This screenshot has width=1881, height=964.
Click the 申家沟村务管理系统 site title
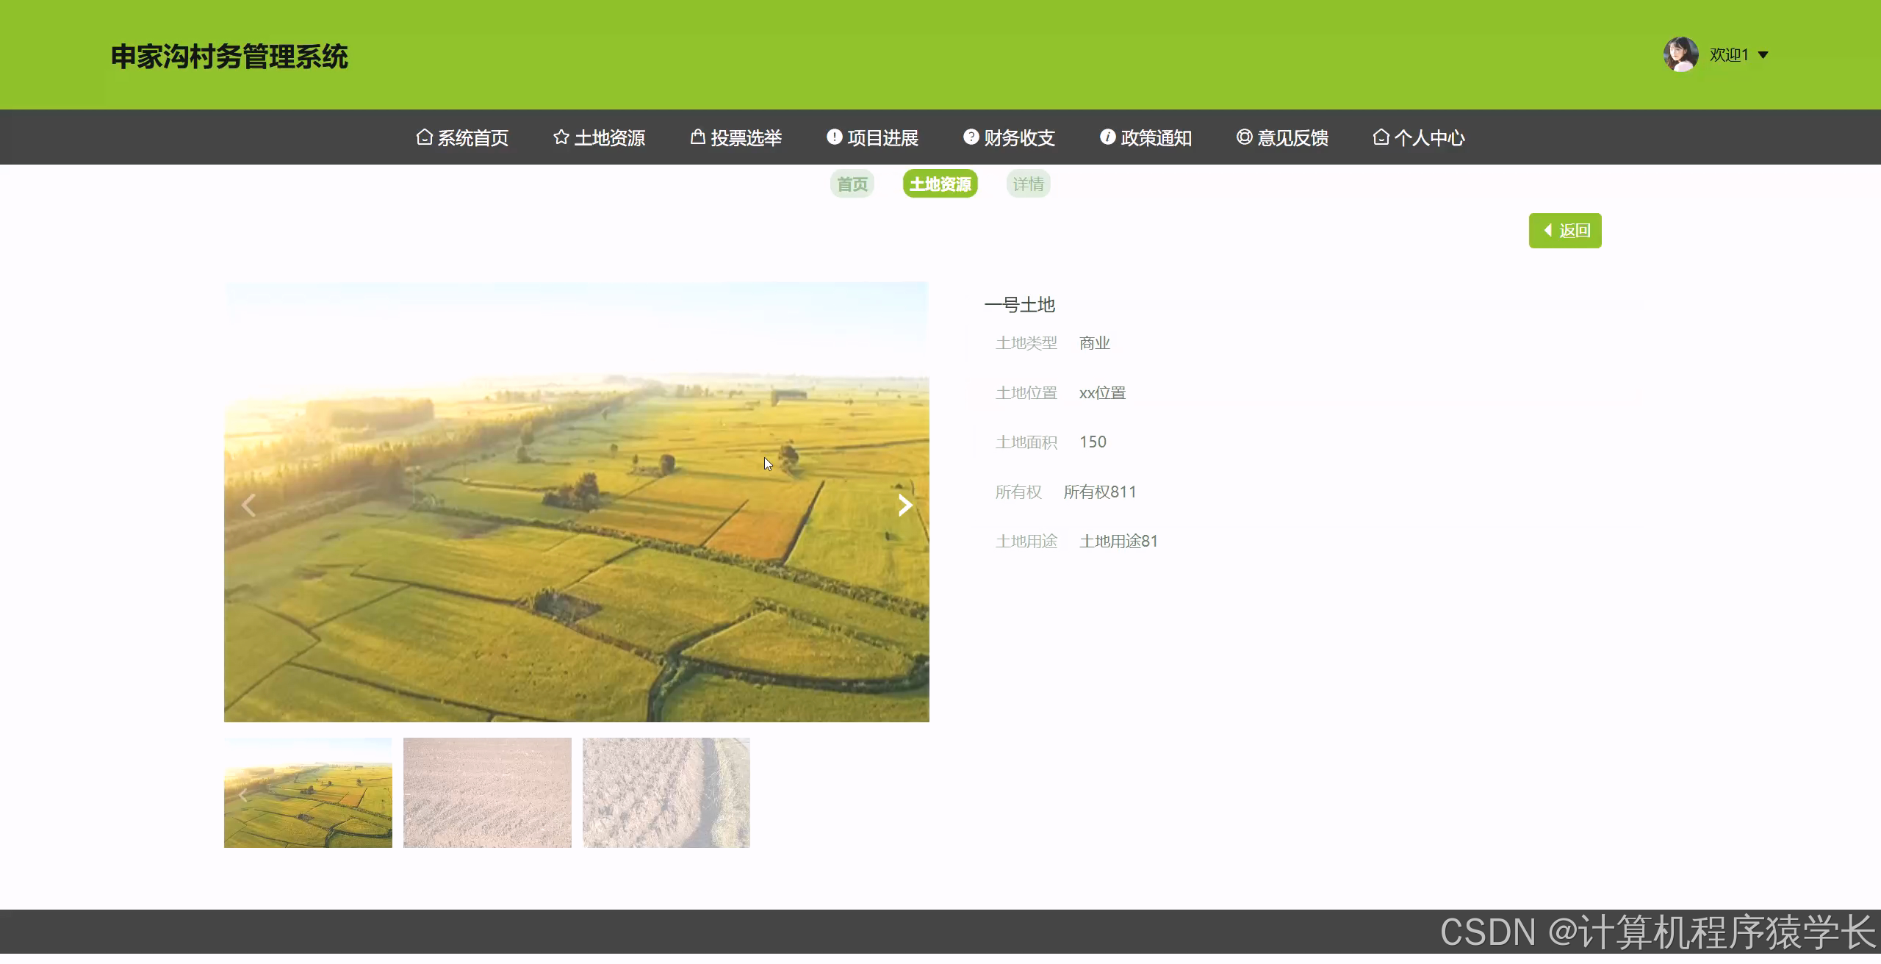point(229,57)
